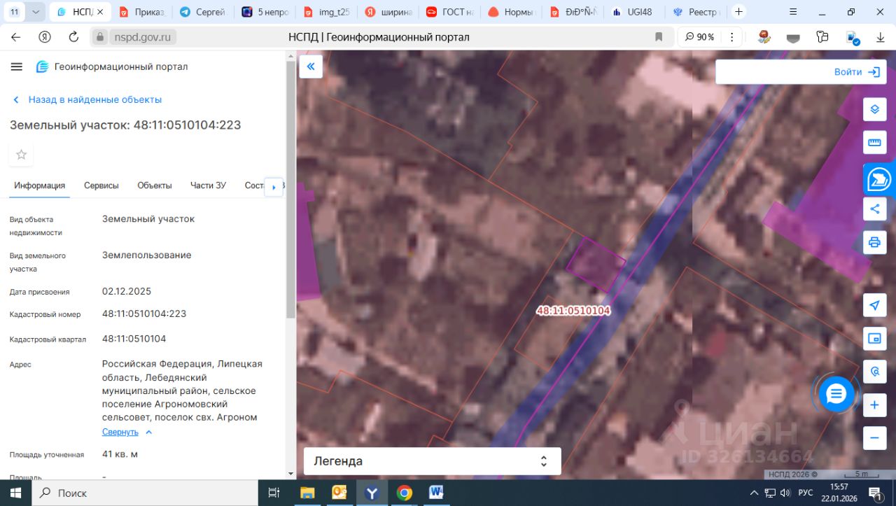Viewport: 896px width, 506px height.
Task: Launch File Explorer from taskbar
Action: (x=307, y=493)
